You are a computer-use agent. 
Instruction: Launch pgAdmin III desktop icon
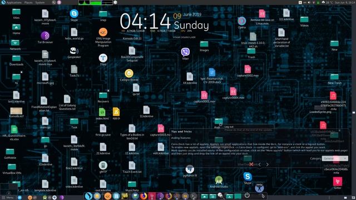pyautogui.click(x=190, y=169)
